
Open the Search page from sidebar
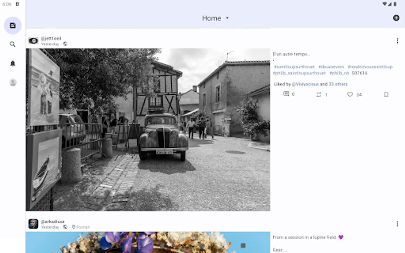click(x=13, y=44)
